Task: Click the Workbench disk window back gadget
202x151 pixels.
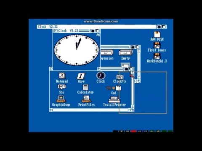Action: (133, 47)
